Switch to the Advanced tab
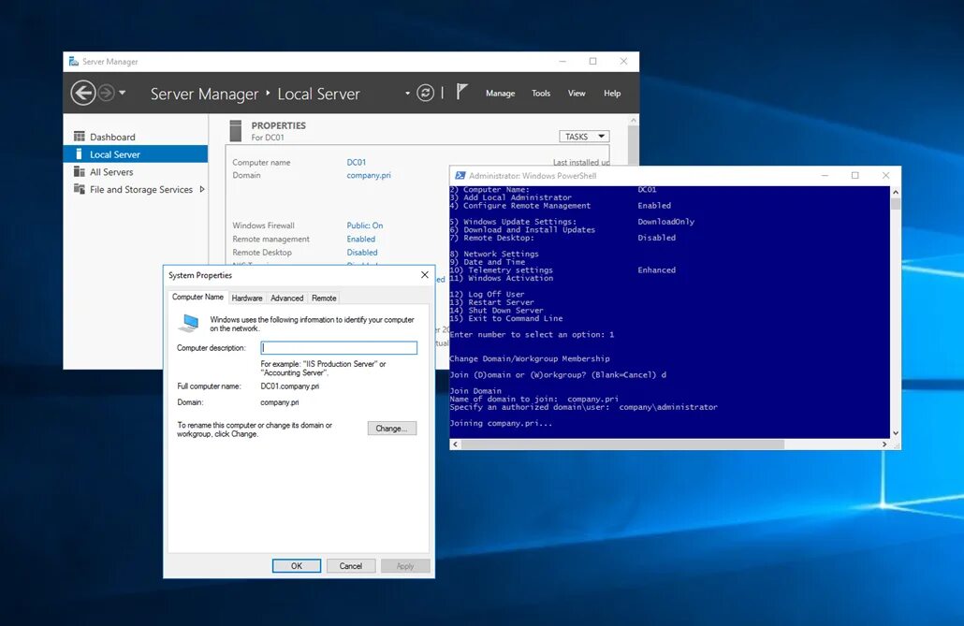Viewport: 964px width, 626px height. click(x=287, y=298)
